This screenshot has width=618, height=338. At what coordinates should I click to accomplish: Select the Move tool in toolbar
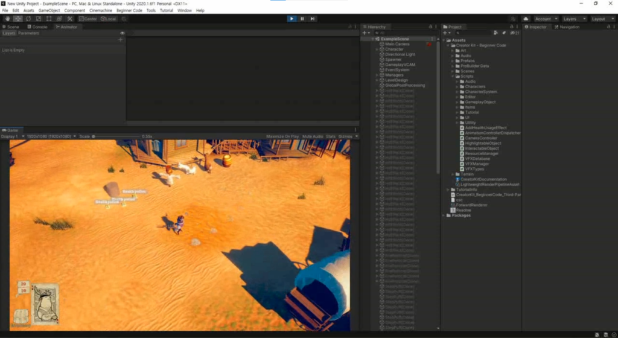18,19
